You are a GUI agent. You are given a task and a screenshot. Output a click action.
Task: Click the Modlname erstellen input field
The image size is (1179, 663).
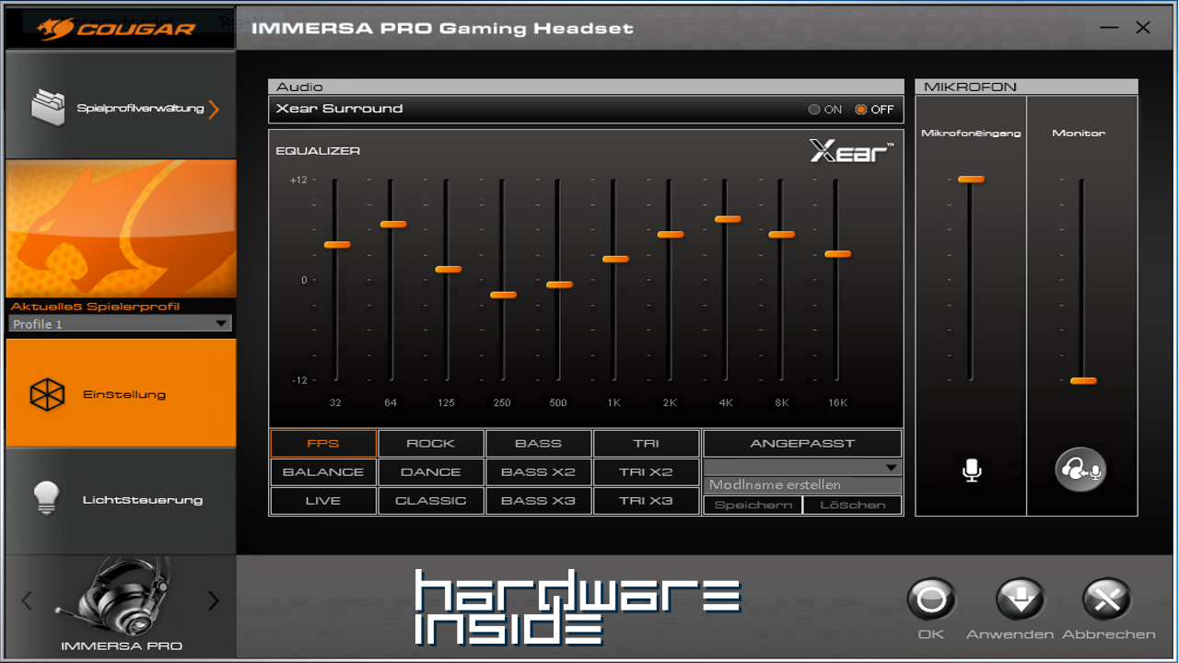pyautogui.click(x=802, y=485)
